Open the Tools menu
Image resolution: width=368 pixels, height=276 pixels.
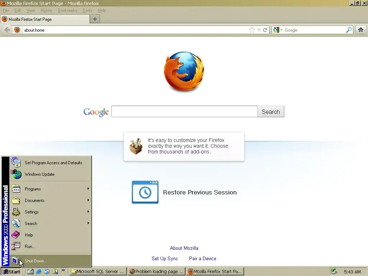click(x=87, y=10)
